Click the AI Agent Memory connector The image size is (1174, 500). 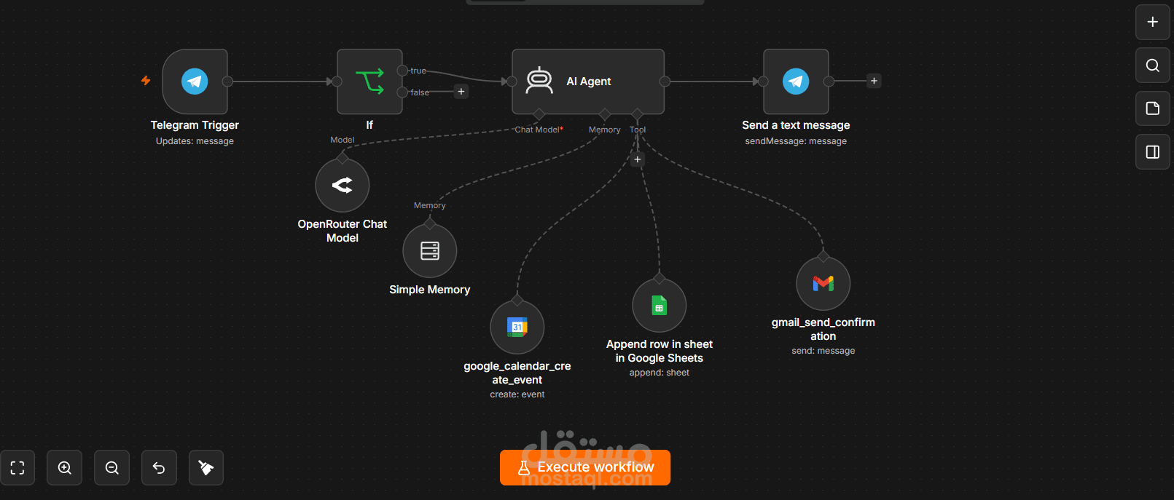coord(605,114)
